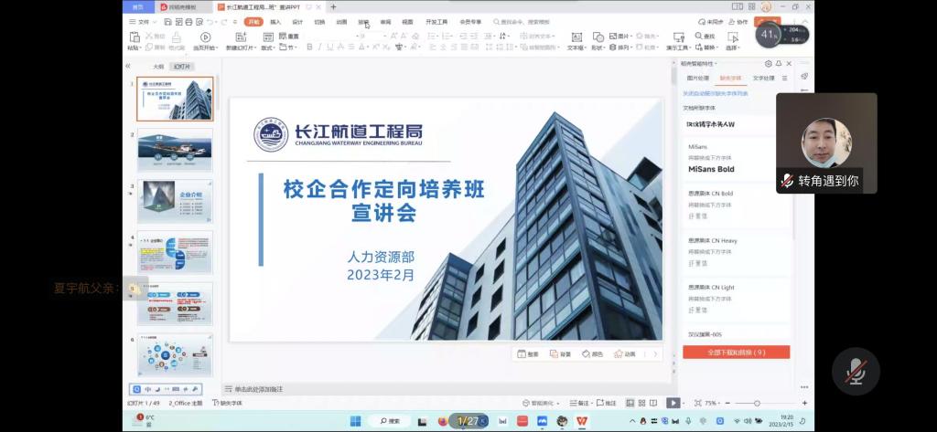Image resolution: width=937 pixels, height=432 pixels.
Task: Click the reading view icon in status bar
Action: click(653, 404)
